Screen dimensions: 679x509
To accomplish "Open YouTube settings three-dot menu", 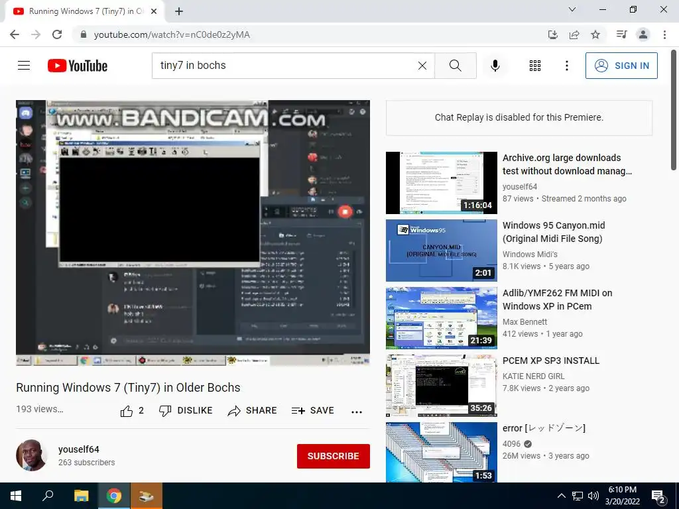I will tap(566, 66).
